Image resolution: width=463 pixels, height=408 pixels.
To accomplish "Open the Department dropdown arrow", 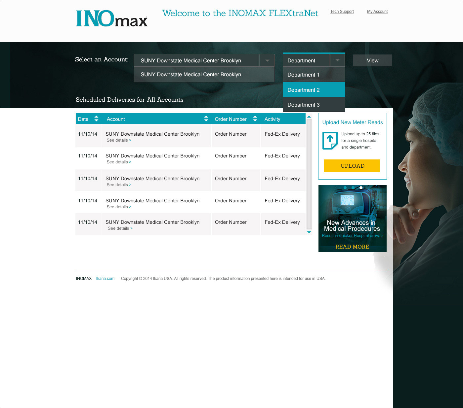I will (337, 60).
